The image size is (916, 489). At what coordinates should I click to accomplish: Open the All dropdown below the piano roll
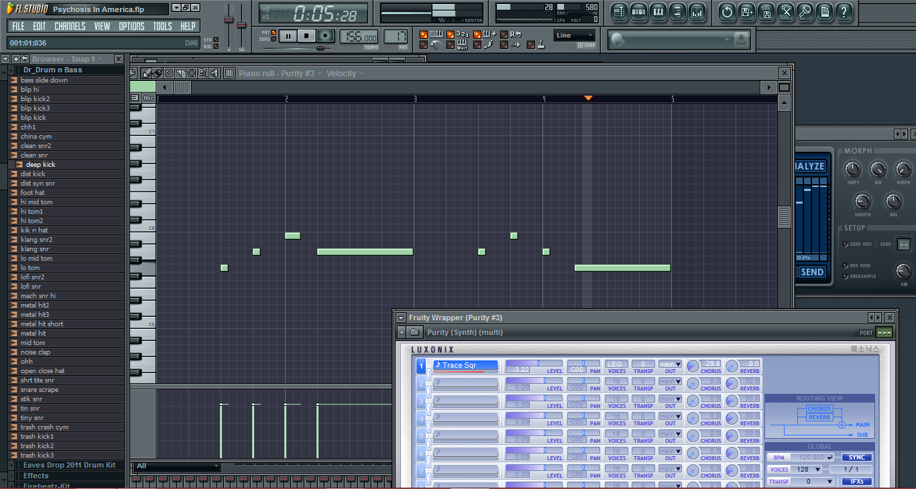tap(176, 466)
